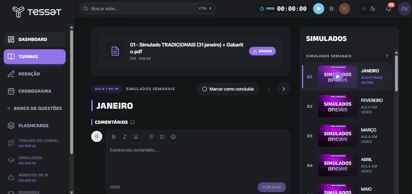
Task: Click the Simulados em breve sidebar item
Action: click(35, 160)
